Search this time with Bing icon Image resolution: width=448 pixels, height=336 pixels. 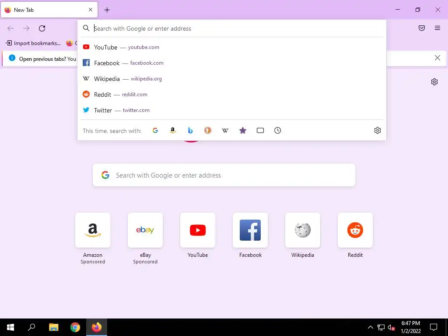coord(190,130)
